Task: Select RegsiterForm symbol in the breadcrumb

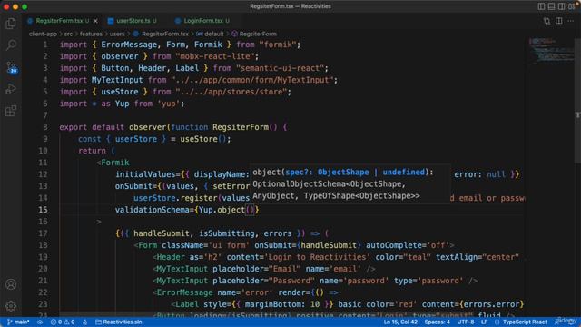Action: 258,34
